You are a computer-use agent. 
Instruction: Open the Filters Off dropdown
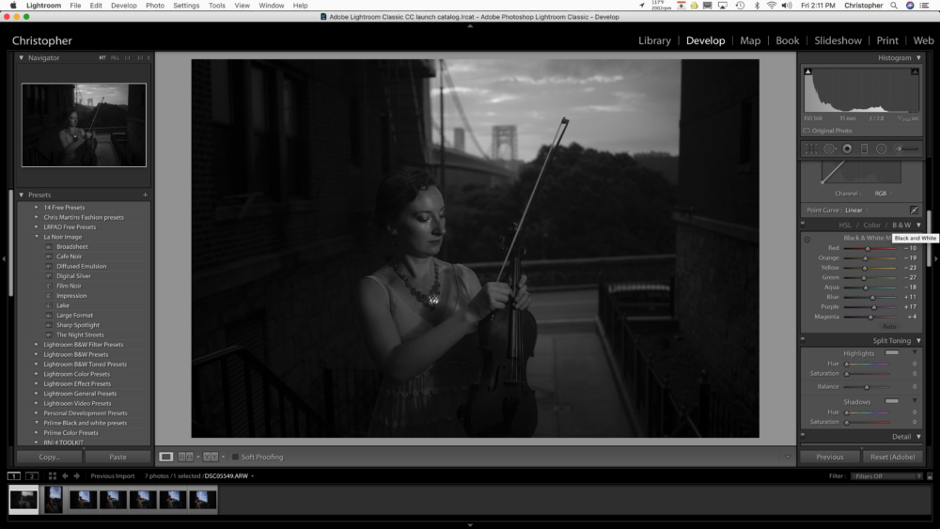pyautogui.click(x=888, y=476)
